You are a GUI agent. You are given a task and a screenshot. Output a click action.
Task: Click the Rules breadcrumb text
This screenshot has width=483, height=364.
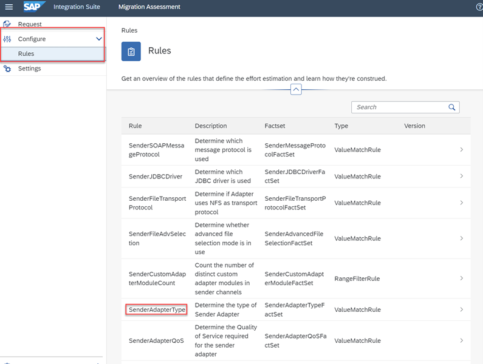[x=129, y=30]
